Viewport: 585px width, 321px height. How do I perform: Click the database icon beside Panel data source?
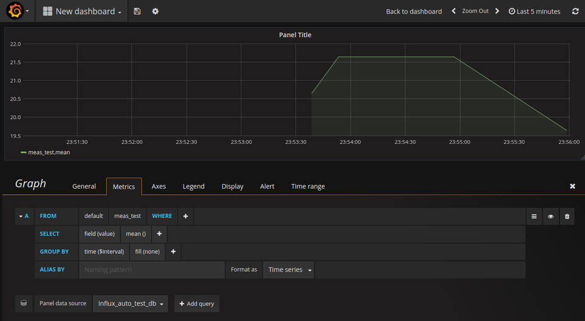tap(23, 303)
